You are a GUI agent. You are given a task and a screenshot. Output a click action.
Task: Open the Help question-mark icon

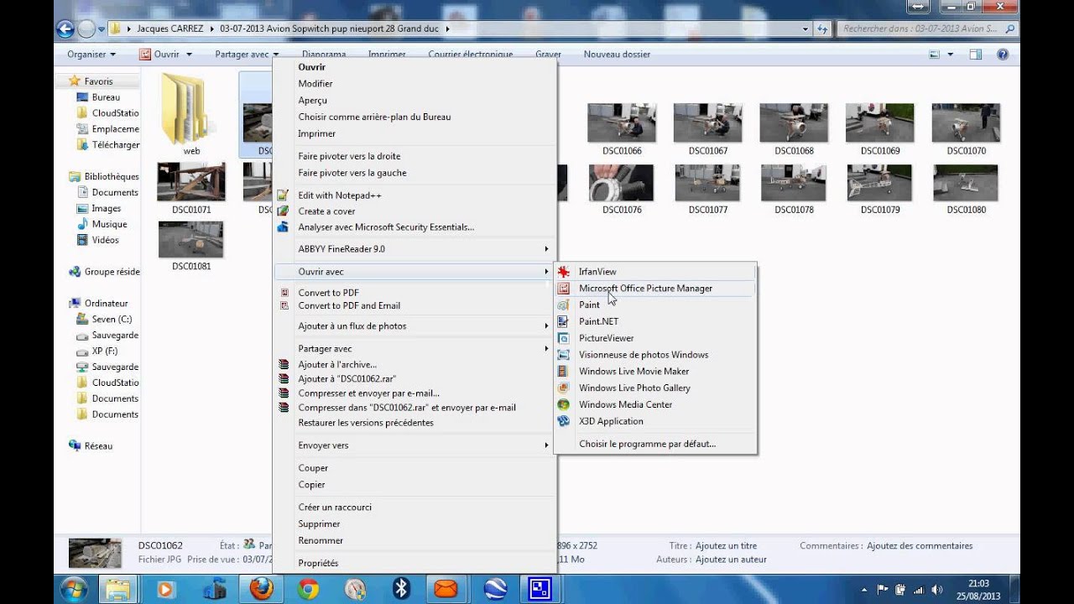[1002, 55]
